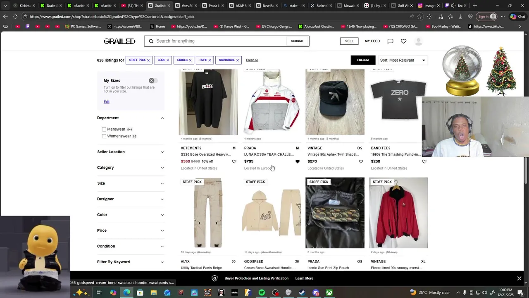Open File Explorer from the taskbar
This screenshot has width=529, height=298.
tap(153, 293)
